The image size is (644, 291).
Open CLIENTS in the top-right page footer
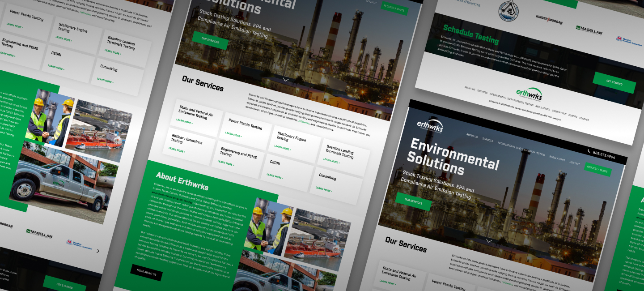tap(573, 116)
